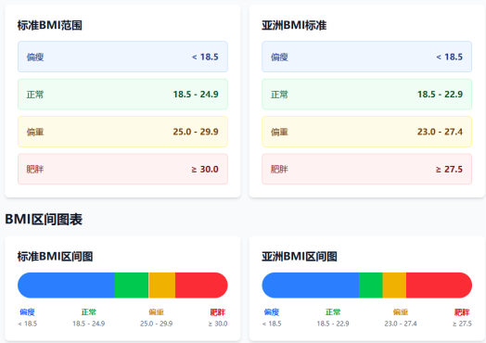Click ≥ 30.0 legend value
This screenshot has height=343, width=486.
218,324
